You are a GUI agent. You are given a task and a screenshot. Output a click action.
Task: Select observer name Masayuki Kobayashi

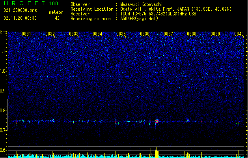click(142, 4)
